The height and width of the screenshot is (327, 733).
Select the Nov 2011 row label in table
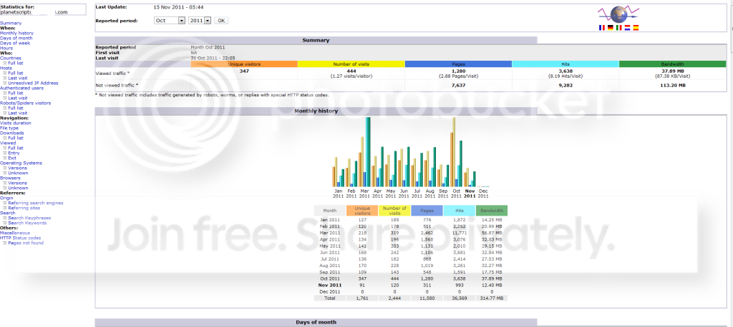(x=330, y=285)
